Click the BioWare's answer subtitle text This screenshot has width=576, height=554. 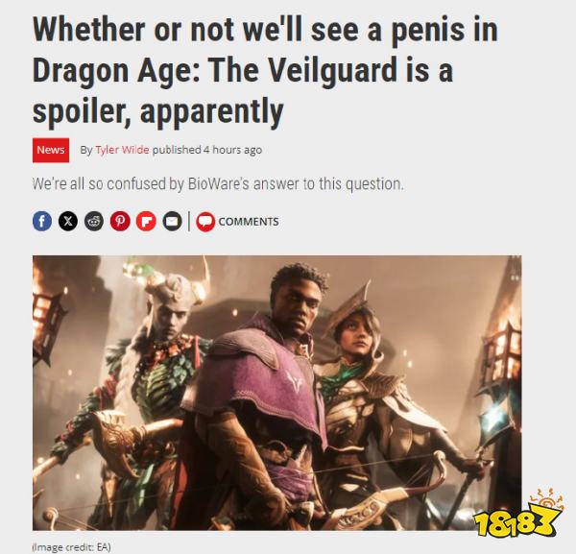(218, 183)
